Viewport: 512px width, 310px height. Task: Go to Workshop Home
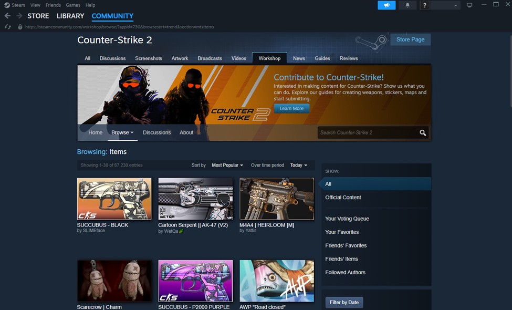point(96,132)
